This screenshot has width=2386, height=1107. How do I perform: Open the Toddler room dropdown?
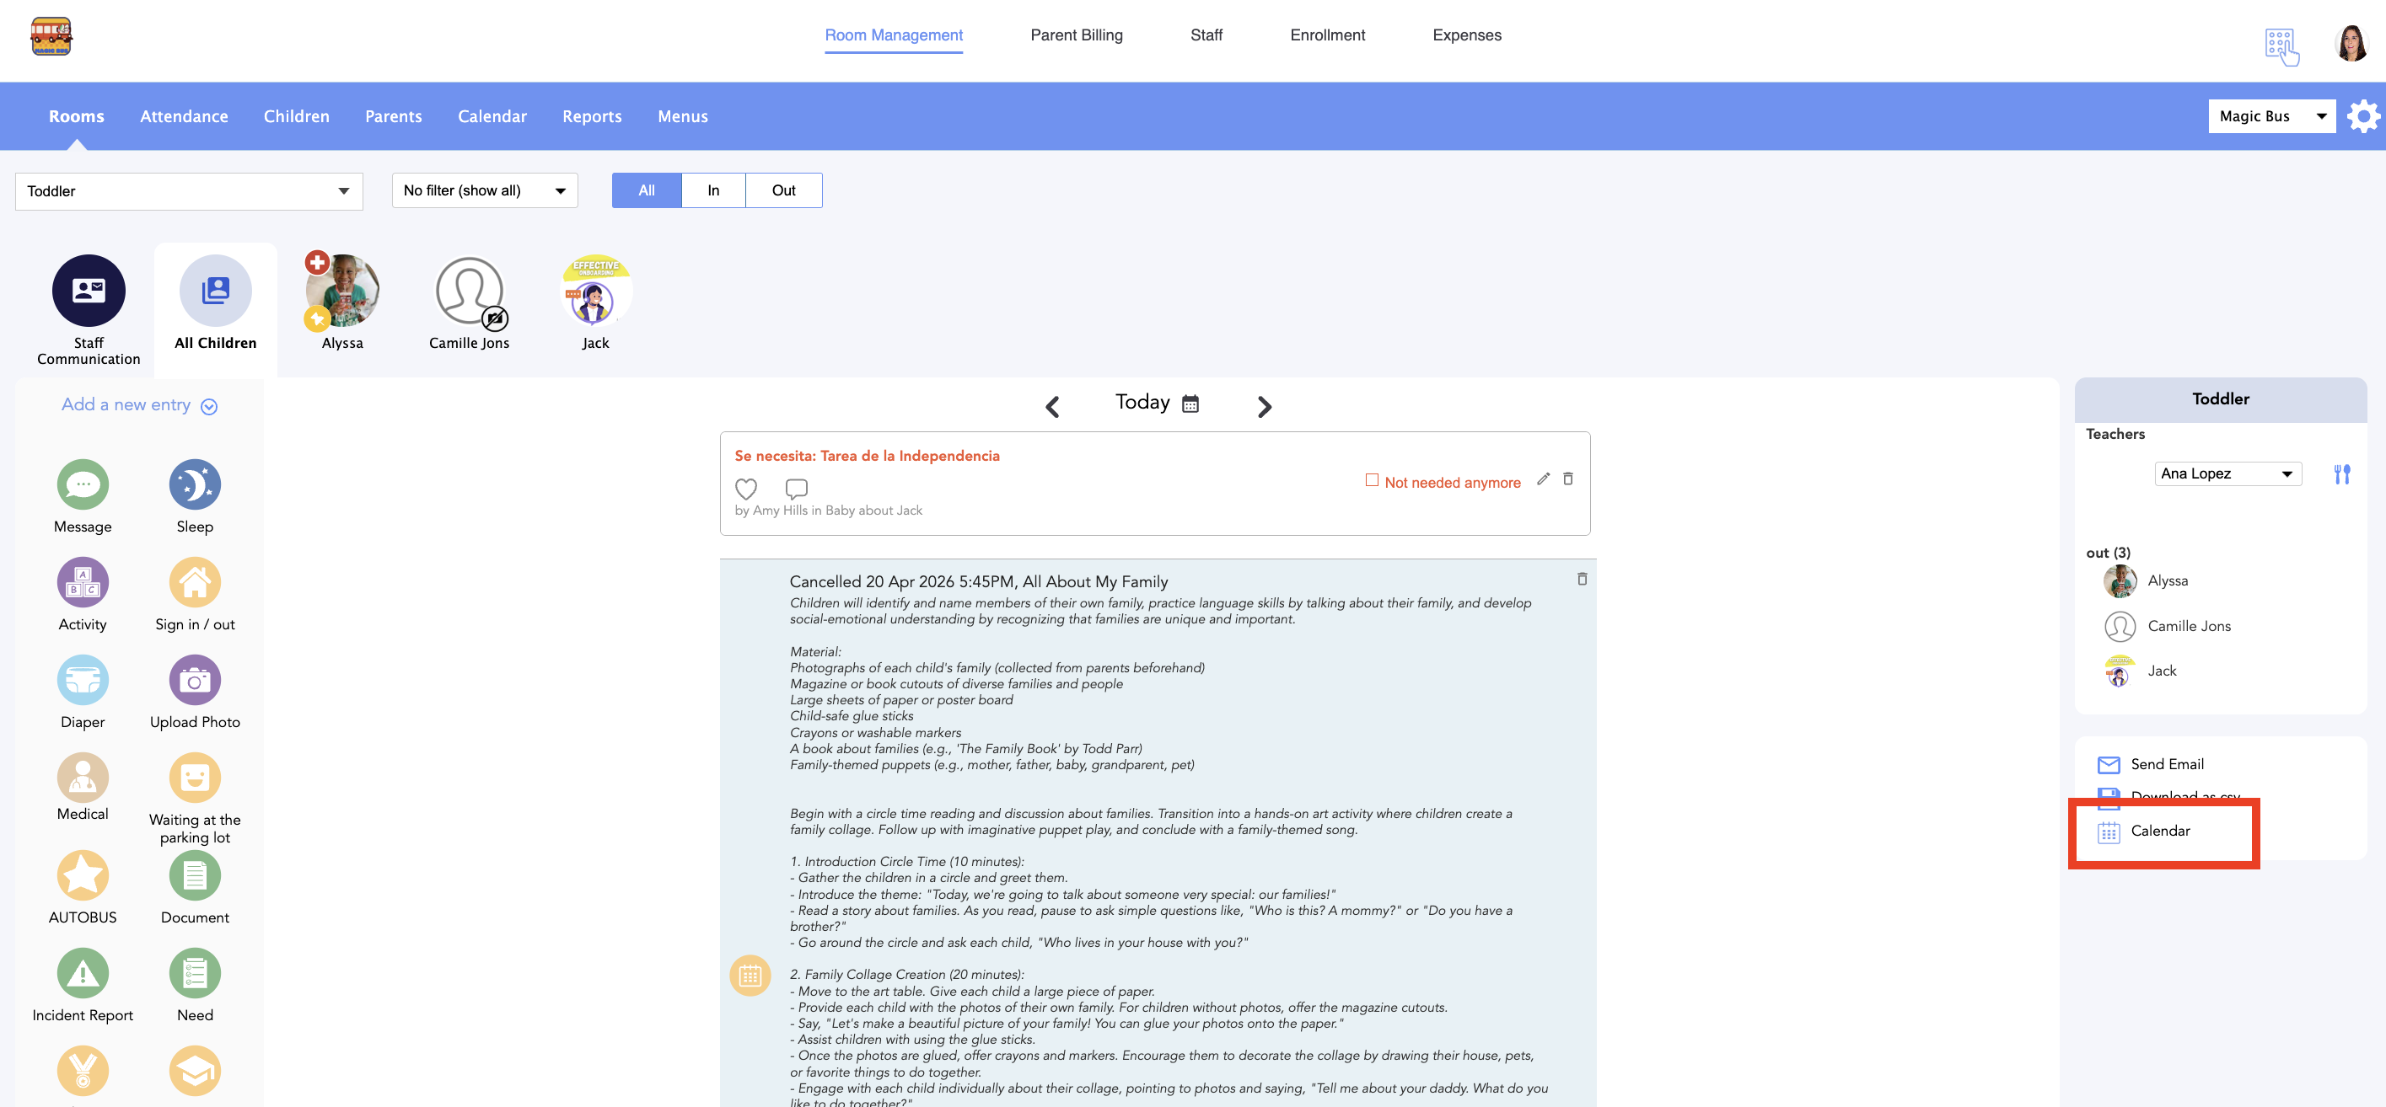point(189,191)
